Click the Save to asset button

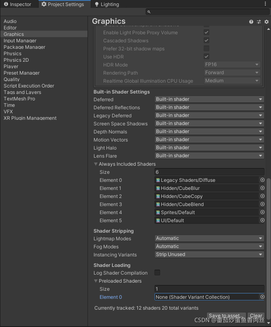(x=226, y=316)
